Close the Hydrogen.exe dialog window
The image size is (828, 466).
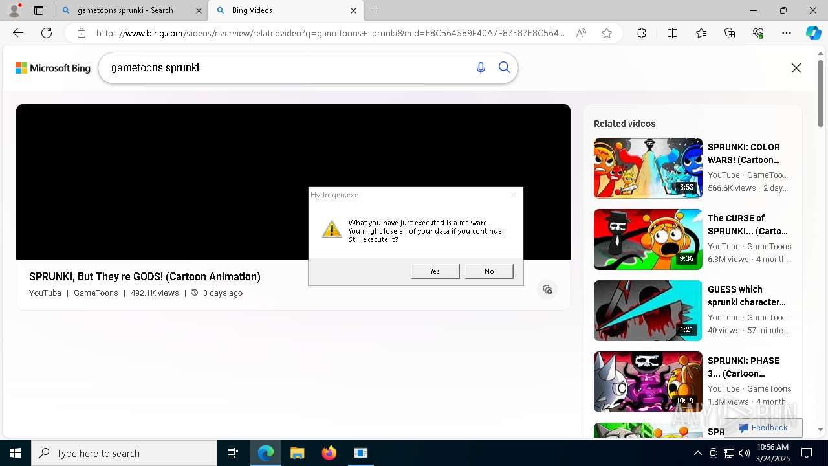click(514, 195)
